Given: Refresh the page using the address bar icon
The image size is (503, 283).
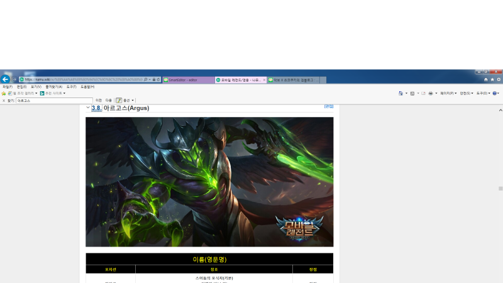Looking at the screenshot, I should coord(158,80).
